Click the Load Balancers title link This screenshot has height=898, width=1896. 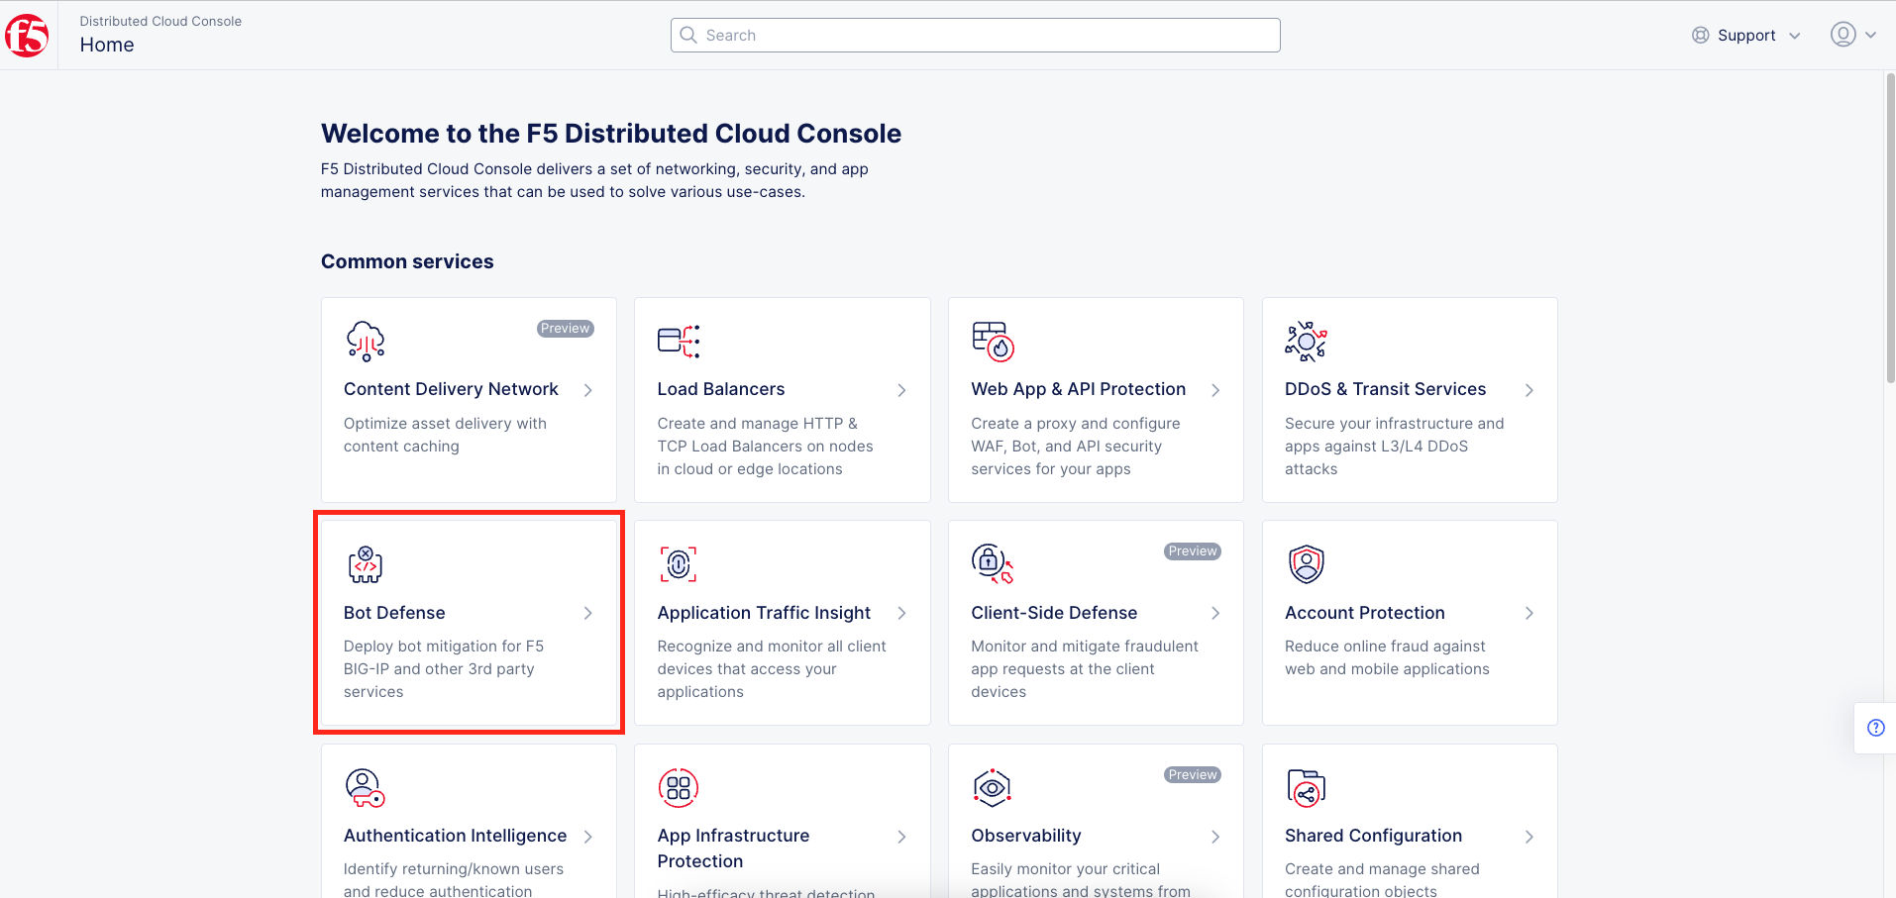click(x=720, y=388)
